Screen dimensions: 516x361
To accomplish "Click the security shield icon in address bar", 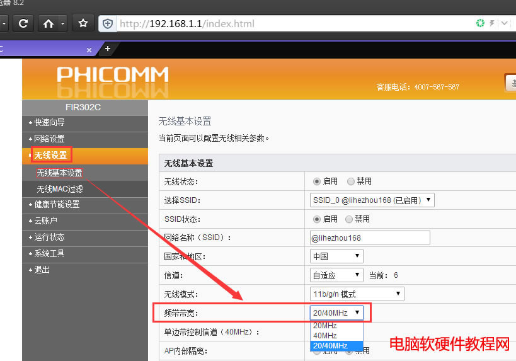I will coord(108,24).
